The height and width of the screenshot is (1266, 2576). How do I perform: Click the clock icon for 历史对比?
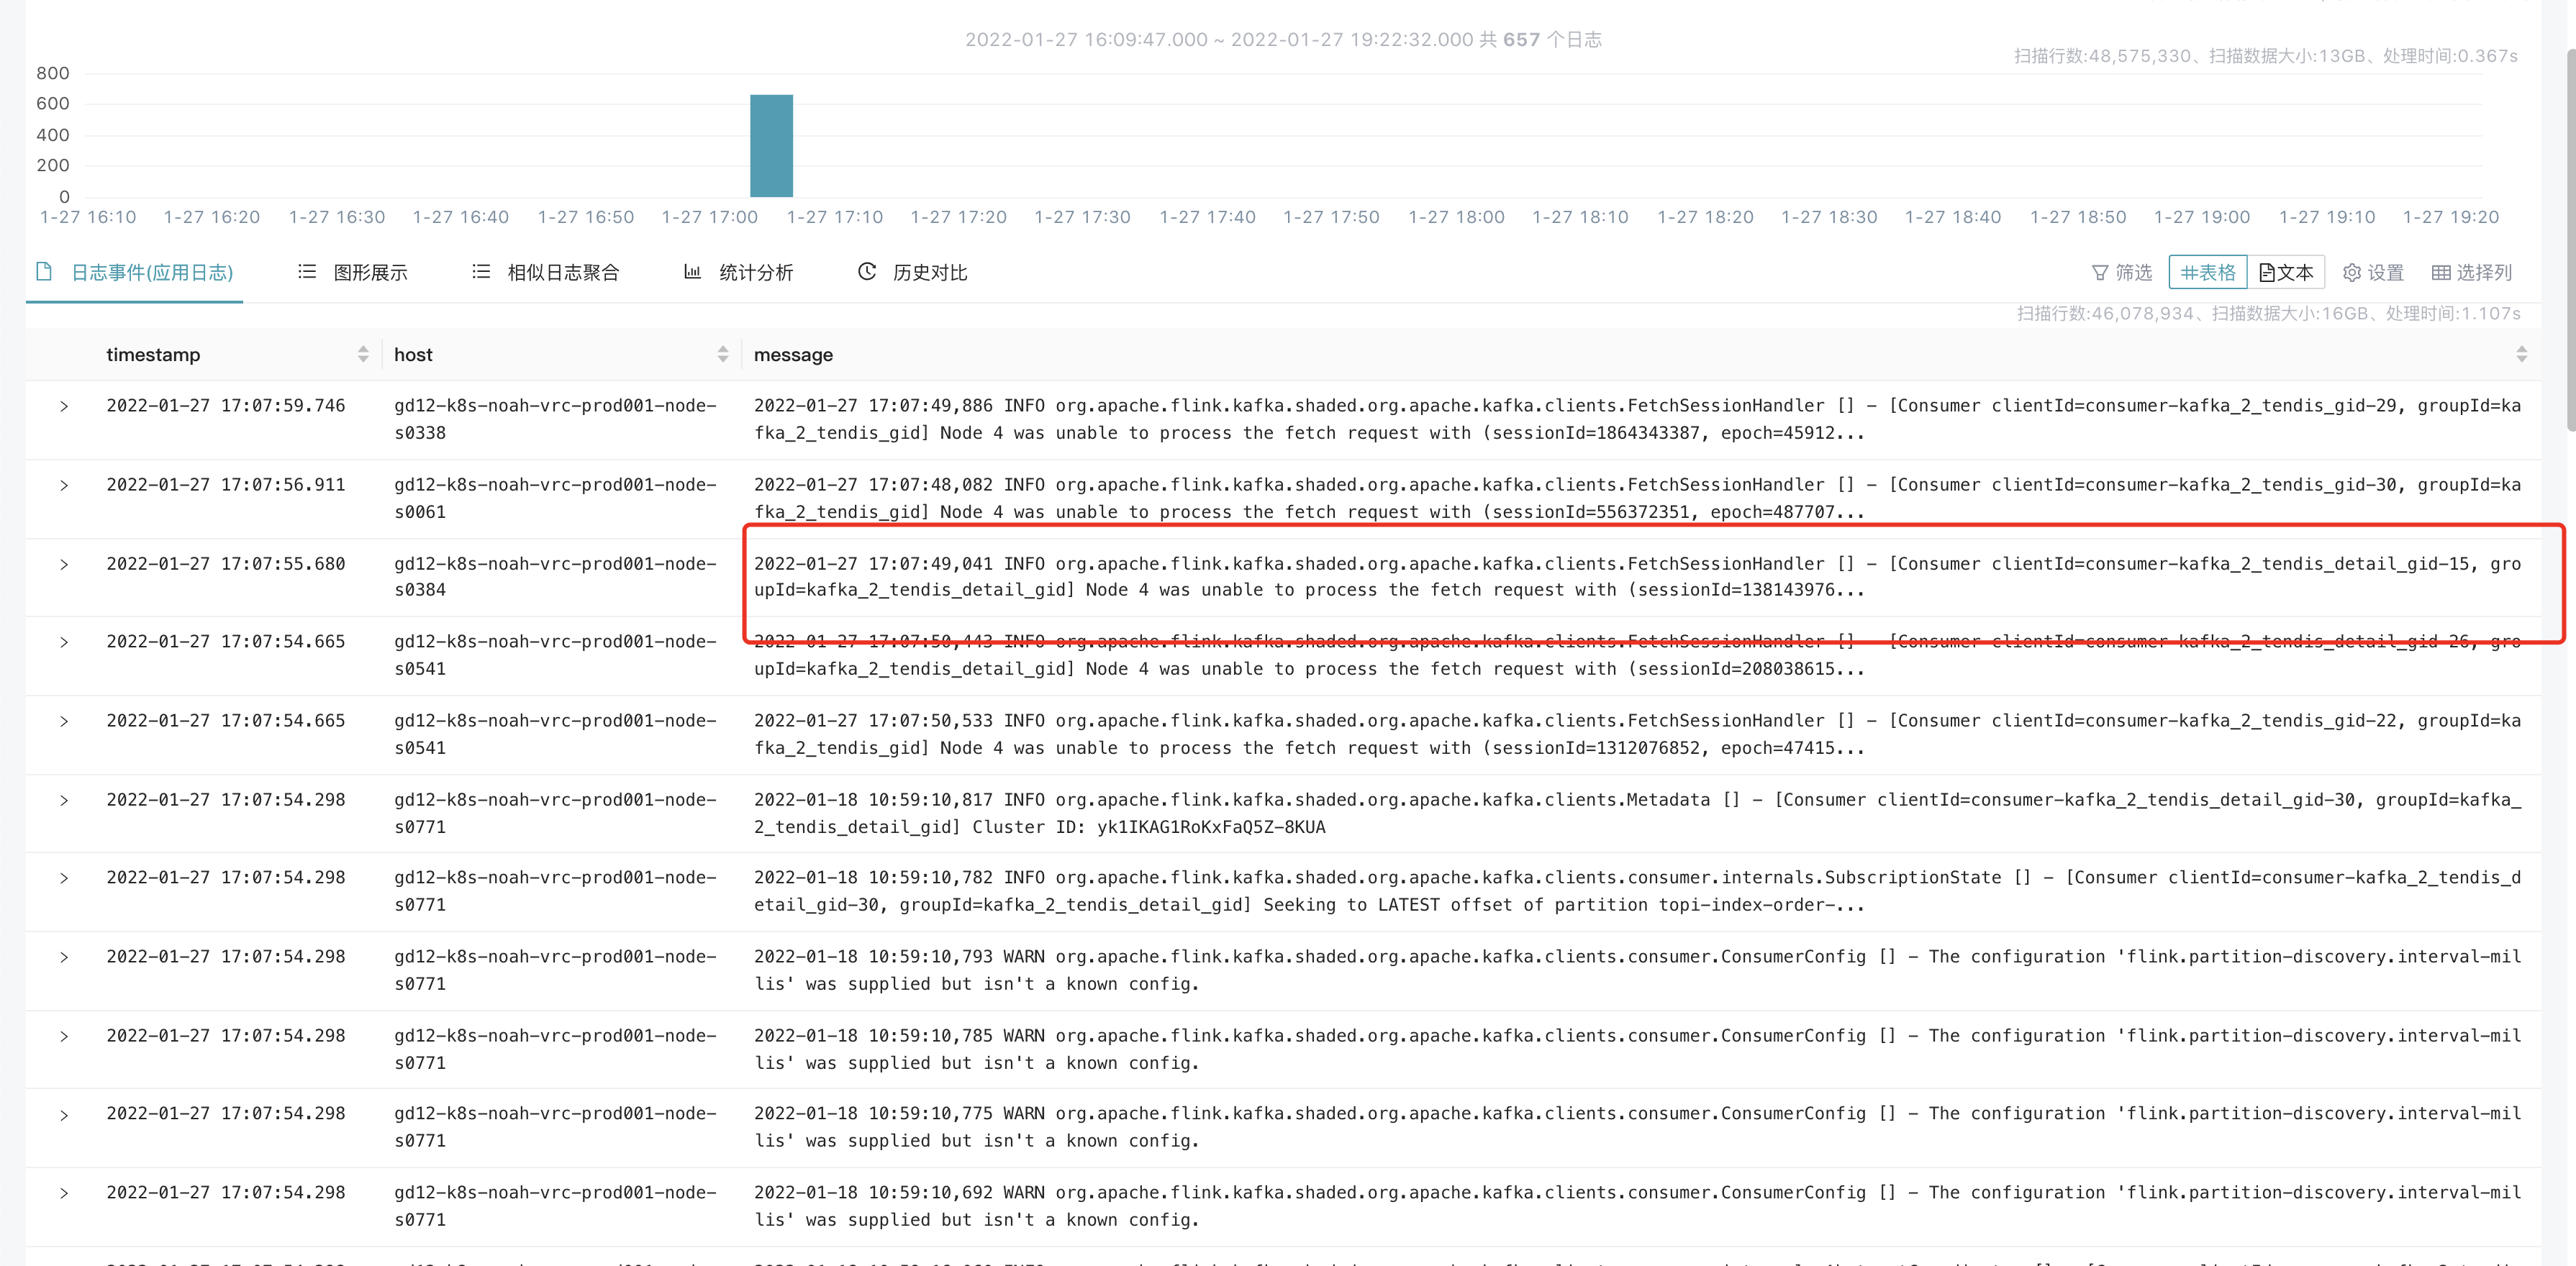(x=866, y=272)
